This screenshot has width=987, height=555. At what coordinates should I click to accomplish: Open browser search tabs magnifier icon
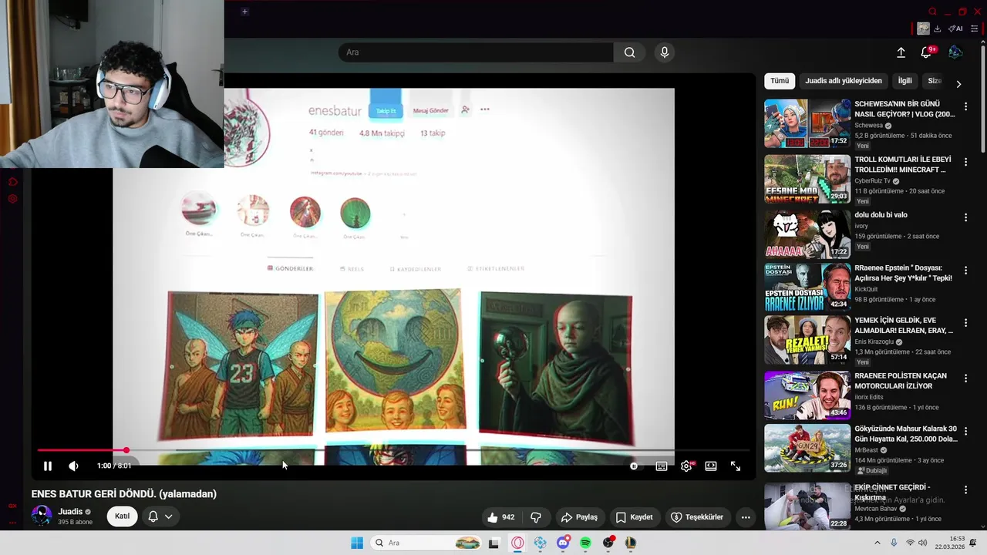point(932,12)
